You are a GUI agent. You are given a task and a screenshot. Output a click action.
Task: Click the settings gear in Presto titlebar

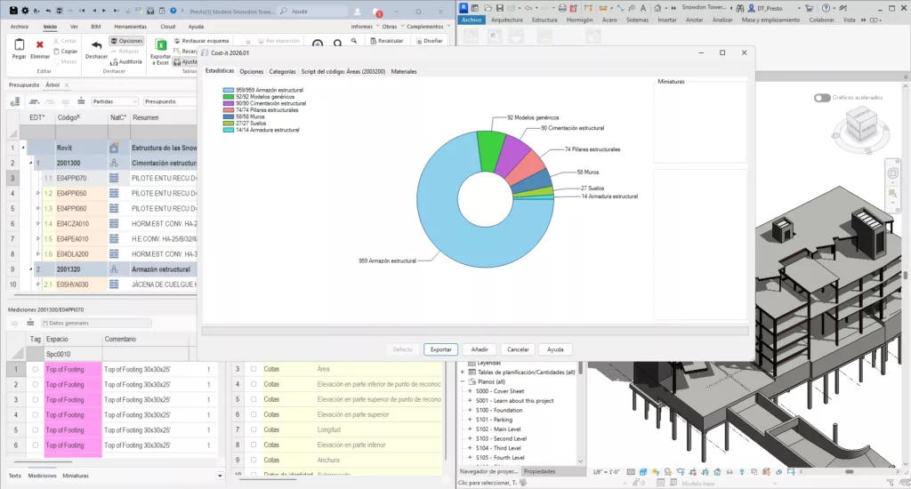[25, 11]
